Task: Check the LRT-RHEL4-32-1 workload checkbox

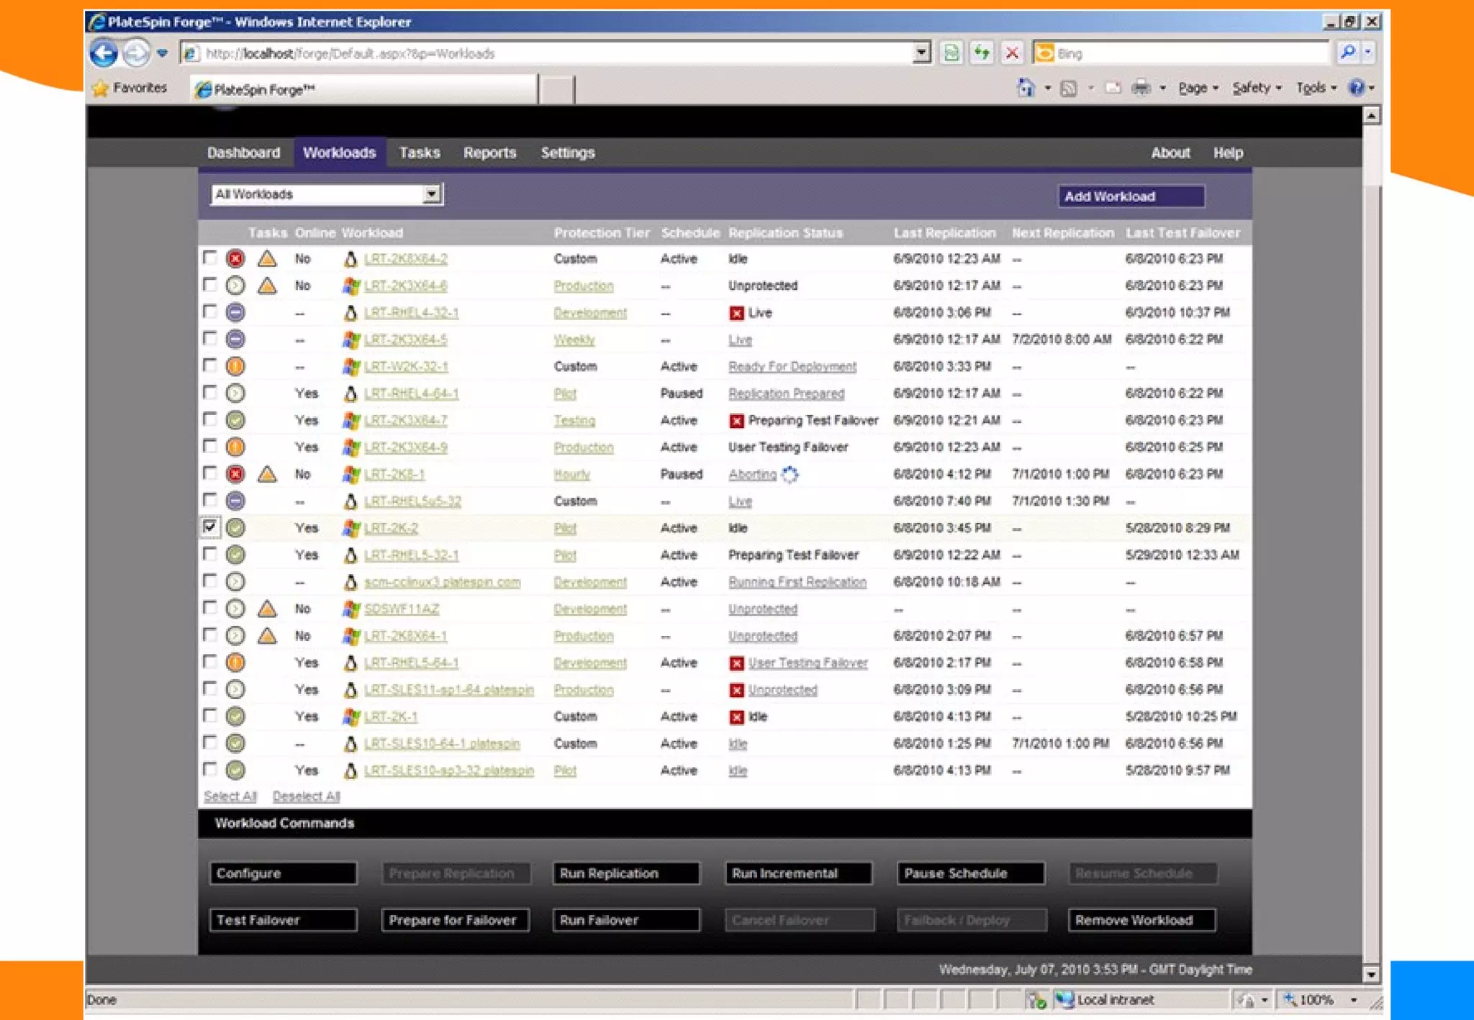Action: (209, 311)
